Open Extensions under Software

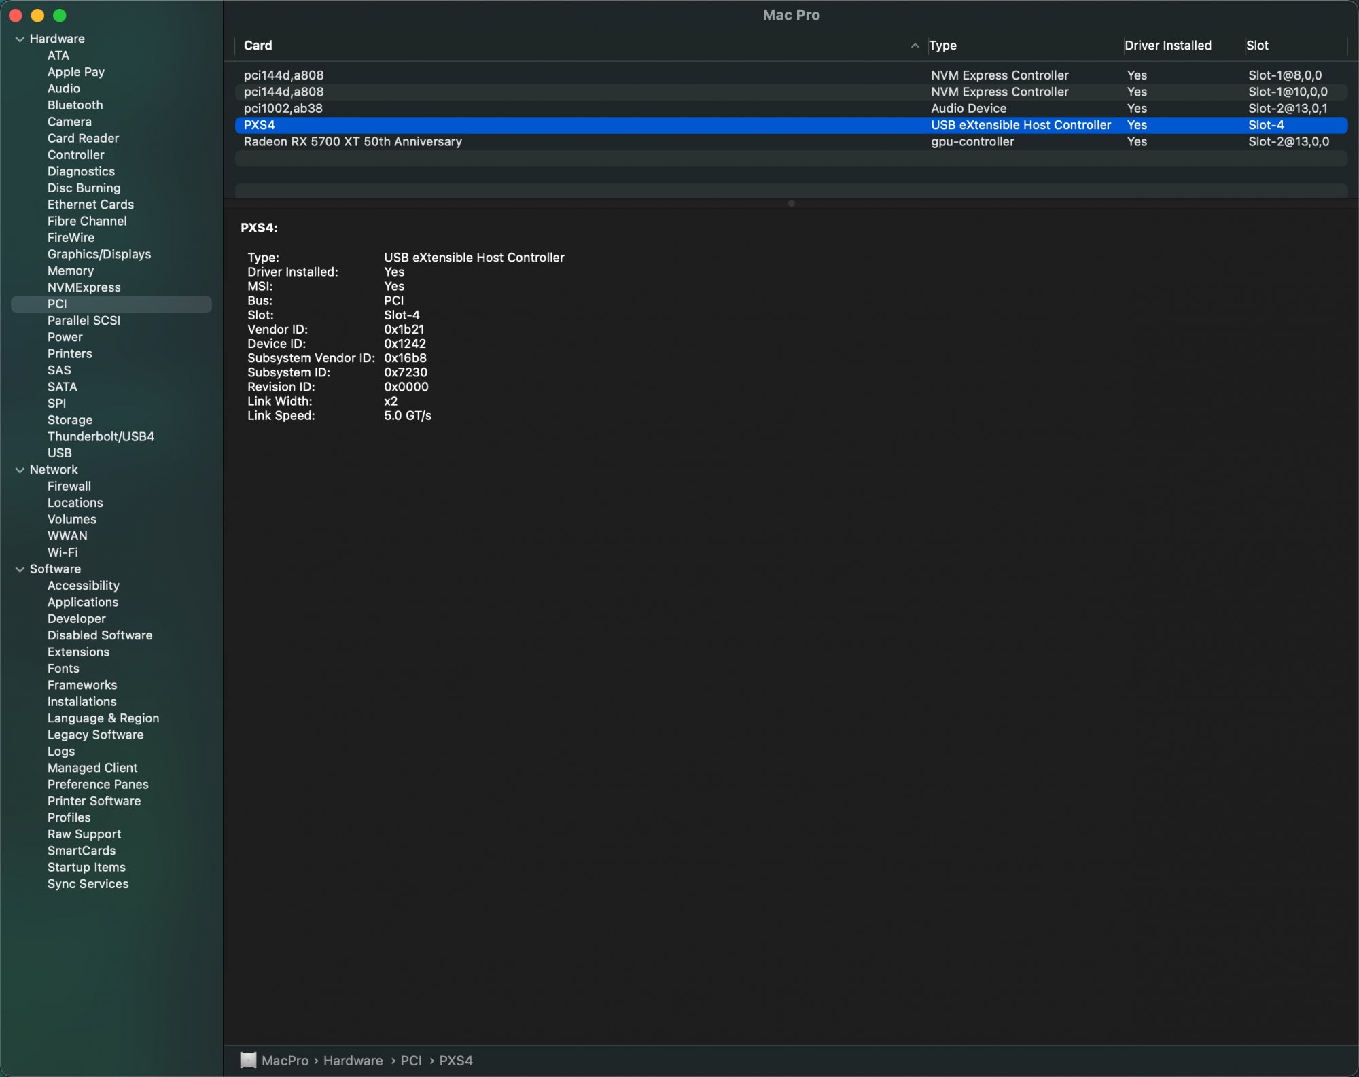point(78,652)
